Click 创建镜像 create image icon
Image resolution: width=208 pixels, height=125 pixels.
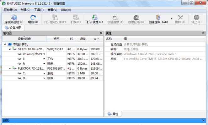click(x=115, y=17)
